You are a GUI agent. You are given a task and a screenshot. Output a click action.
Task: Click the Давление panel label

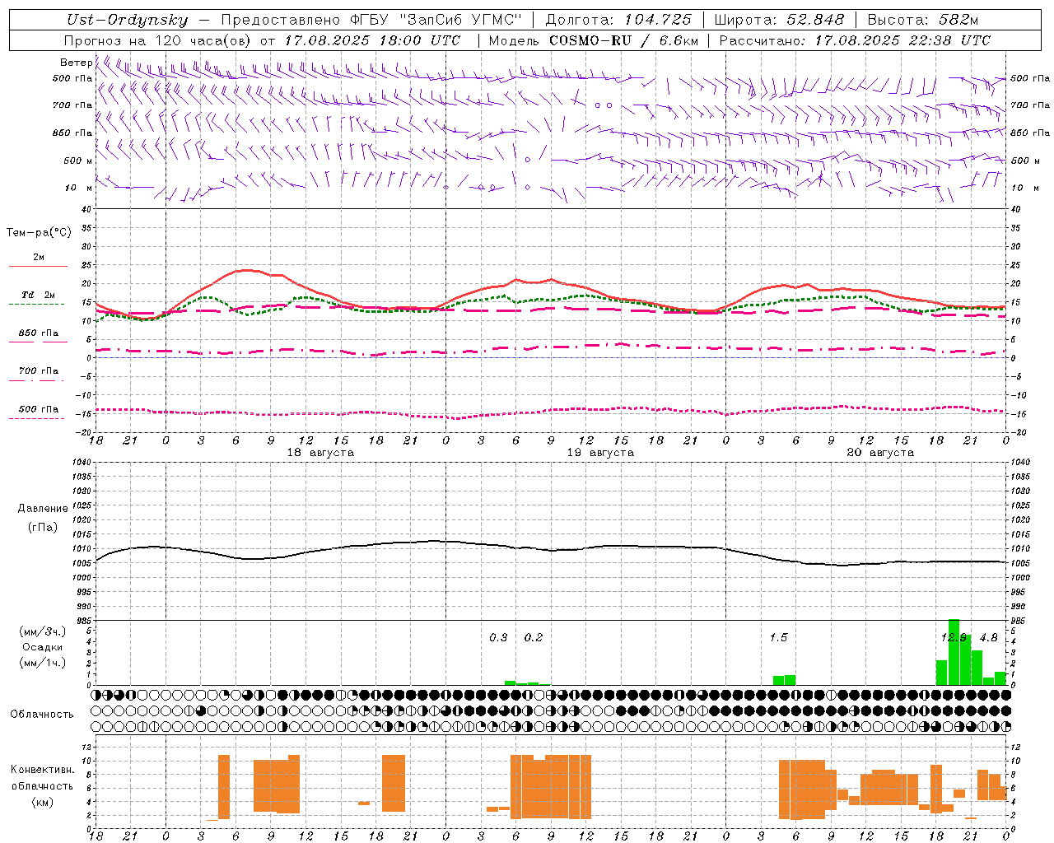tap(43, 509)
